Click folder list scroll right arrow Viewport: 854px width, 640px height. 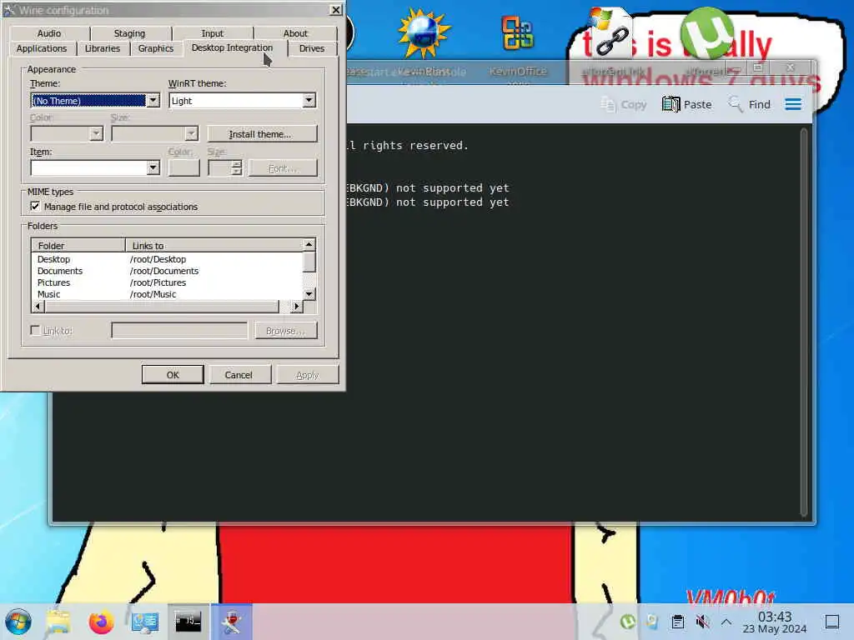point(296,307)
